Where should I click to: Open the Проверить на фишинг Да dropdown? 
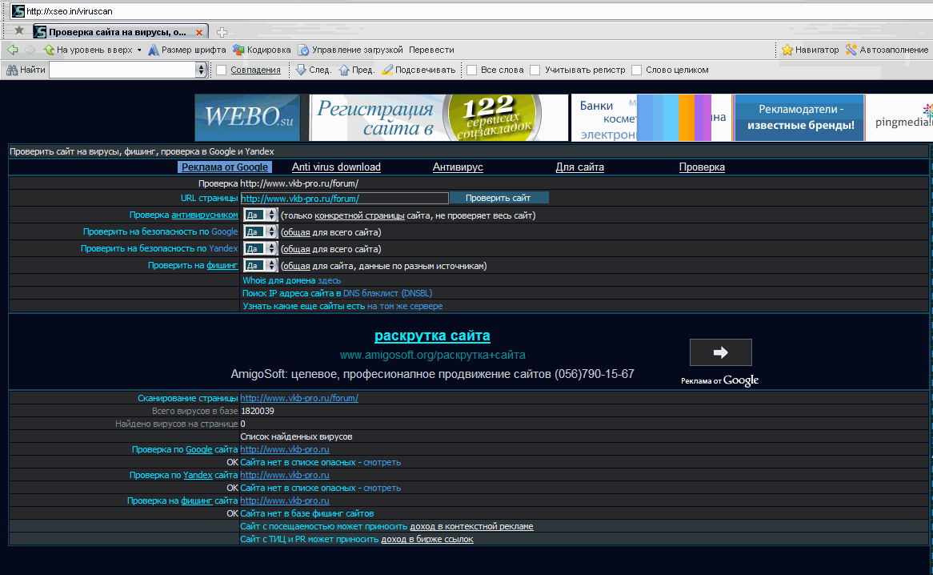tap(261, 265)
